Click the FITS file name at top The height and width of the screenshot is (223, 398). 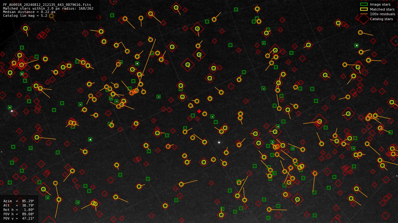coord(47,5)
